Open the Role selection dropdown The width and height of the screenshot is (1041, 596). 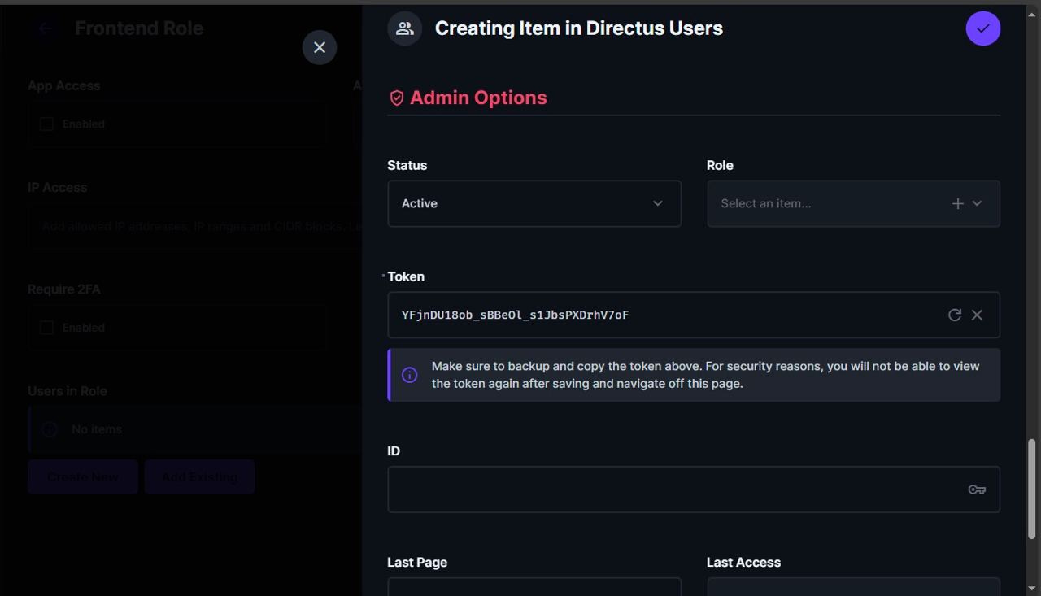tap(978, 203)
